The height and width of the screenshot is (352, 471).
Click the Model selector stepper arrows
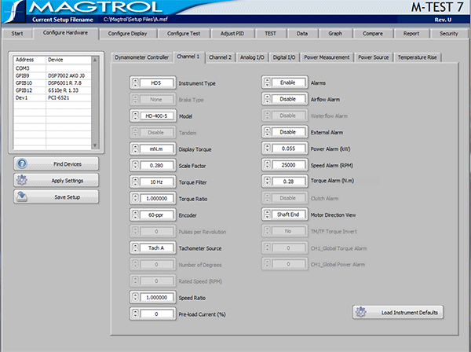point(136,116)
